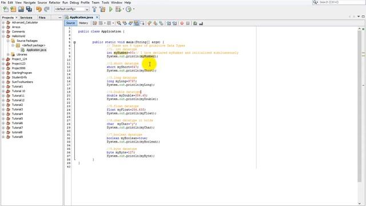
Task: Click editor navigate Forward icon
Action: tap(109, 23)
